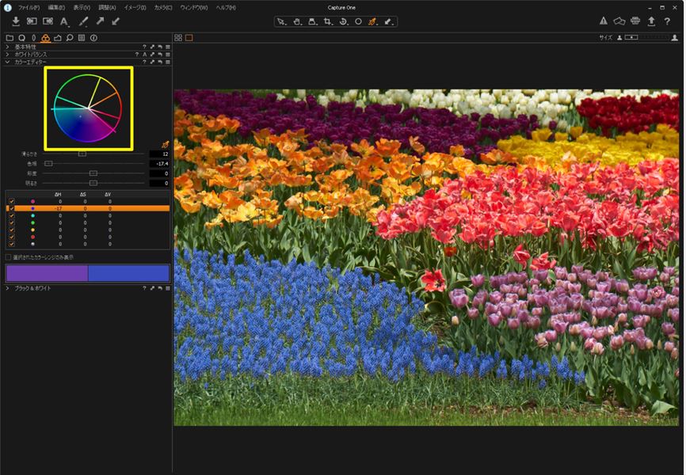Click the purple before-color swatch
Screen dimensions: 686x475
(47, 273)
